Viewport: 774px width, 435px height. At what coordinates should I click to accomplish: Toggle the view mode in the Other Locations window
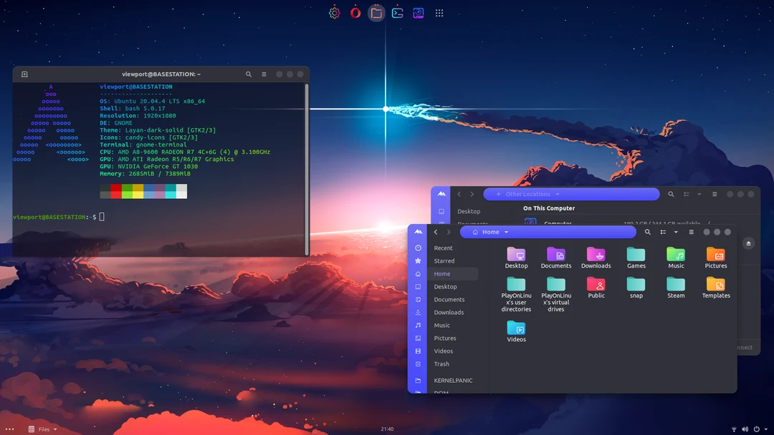(x=685, y=194)
